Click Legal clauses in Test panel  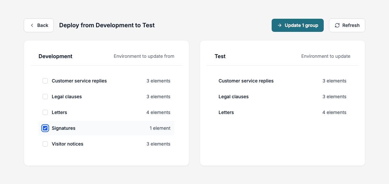click(233, 97)
